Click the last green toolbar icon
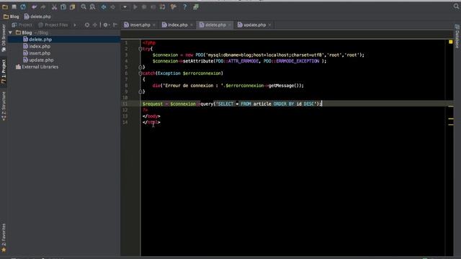The height and width of the screenshot is (259, 461). (x=196, y=6)
